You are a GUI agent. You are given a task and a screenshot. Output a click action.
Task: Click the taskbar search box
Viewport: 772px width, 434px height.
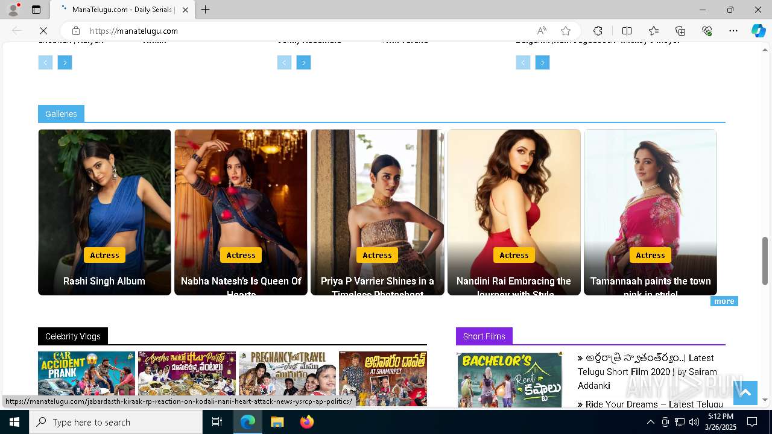tap(116, 422)
